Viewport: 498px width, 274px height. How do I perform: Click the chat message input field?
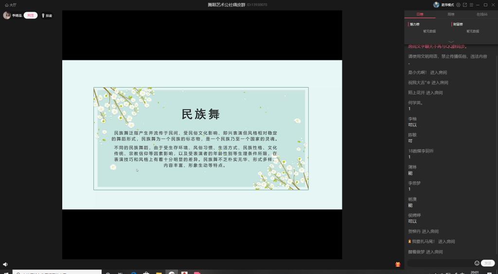click(440, 263)
